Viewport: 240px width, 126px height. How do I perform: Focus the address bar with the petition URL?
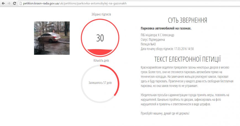(x=129, y=3)
